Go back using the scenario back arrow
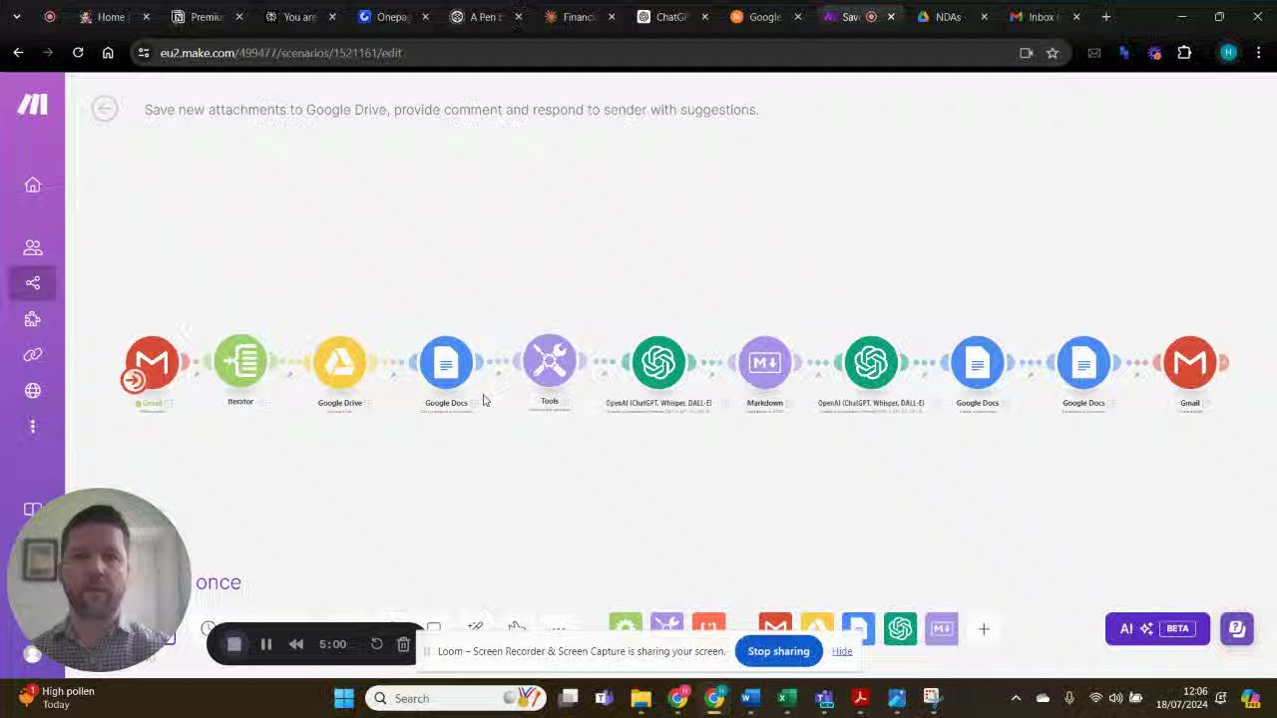The height and width of the screenshot is (718, 1277). point(105,109)
